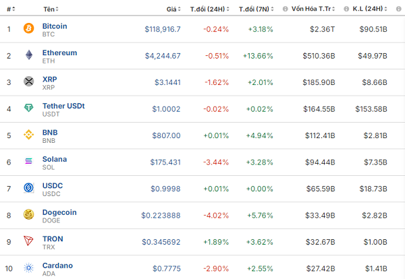
Task: Click TRON 24H change +1.89%
Action: [x=216, y=242]
